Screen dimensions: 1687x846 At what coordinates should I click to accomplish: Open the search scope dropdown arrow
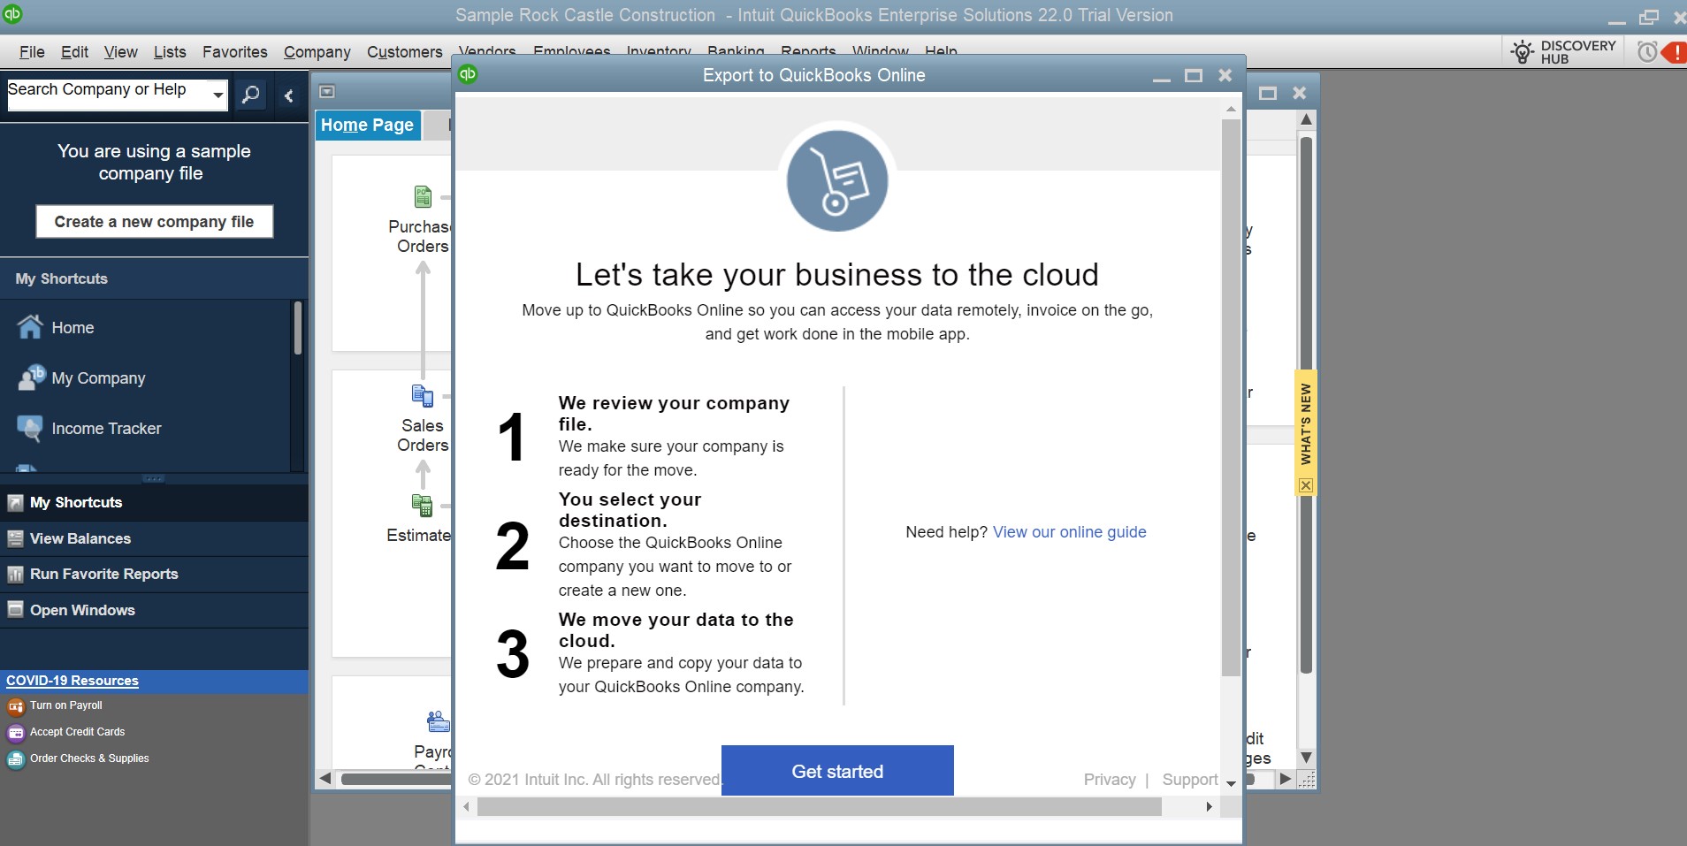tap(218, 95)
